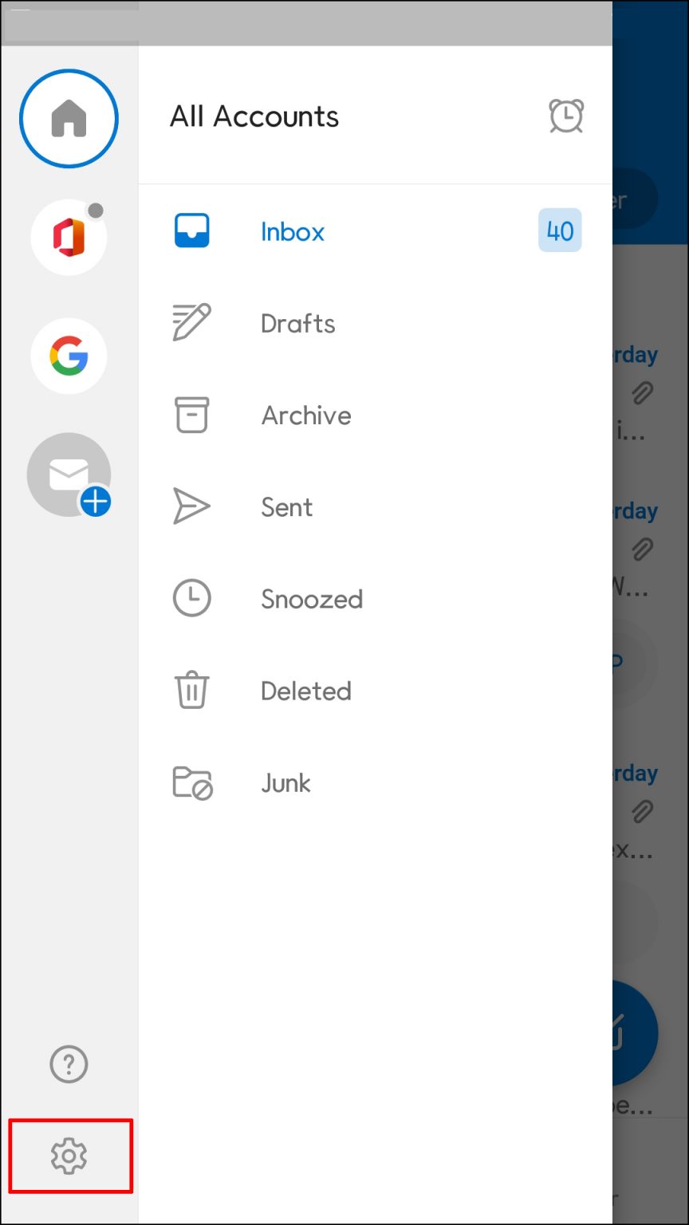Viewport: 689px width, 1225px height.
Task: Open the alarm clock snooze settings
Action: click(x=566, y=116)
